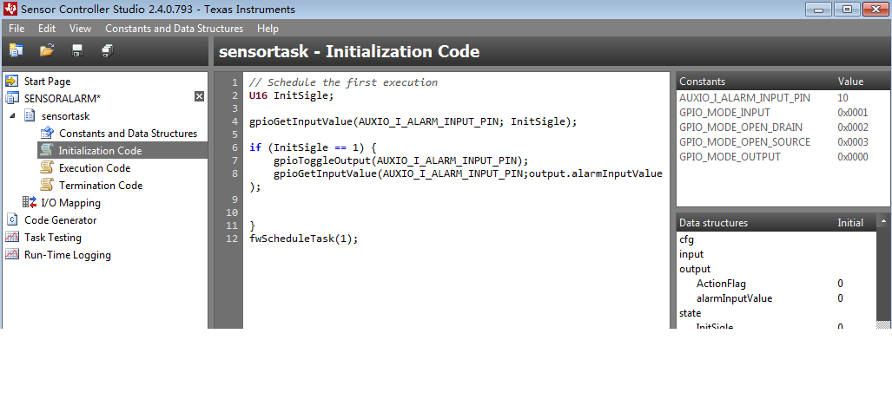Click the Open Project folder icon

click(47, 51)
